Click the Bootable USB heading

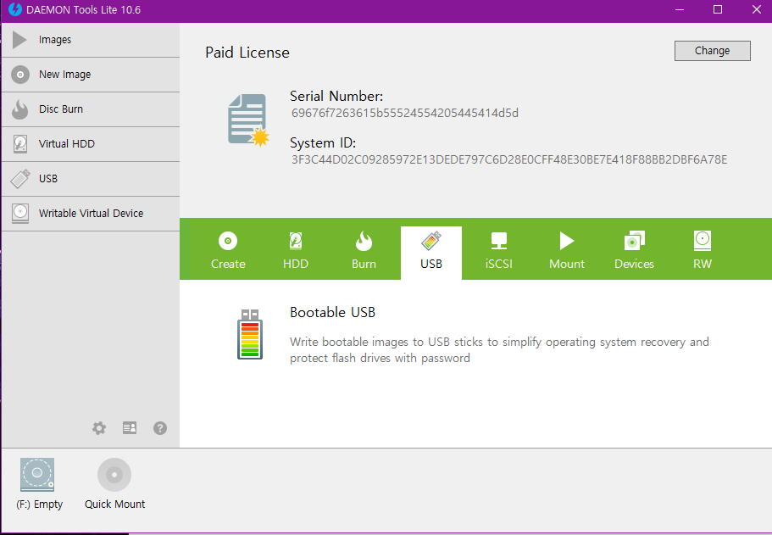click(x=332, y=312)
